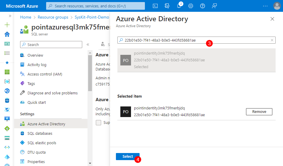The height and width of the screenshot is (166, 283).
Task: Click Create a resource plus icon
Action: (x=7, y=25)
